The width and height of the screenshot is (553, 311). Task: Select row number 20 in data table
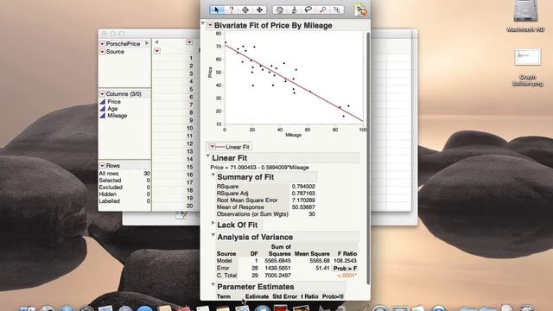[190, 206]
